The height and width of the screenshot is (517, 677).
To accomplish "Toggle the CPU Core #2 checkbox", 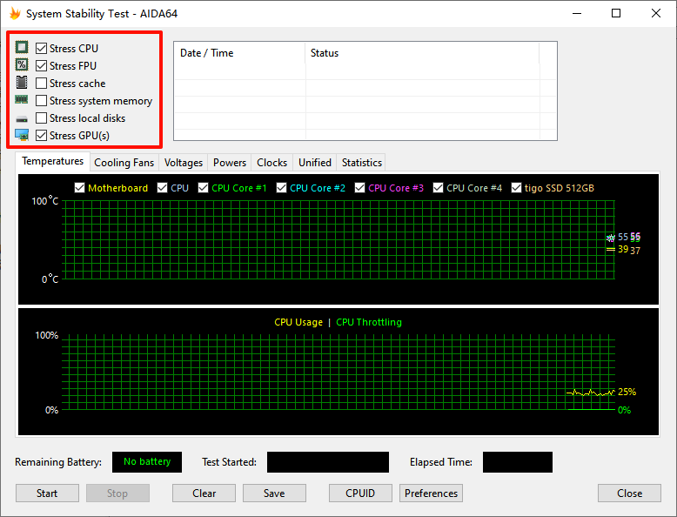I will coord(282,188).
